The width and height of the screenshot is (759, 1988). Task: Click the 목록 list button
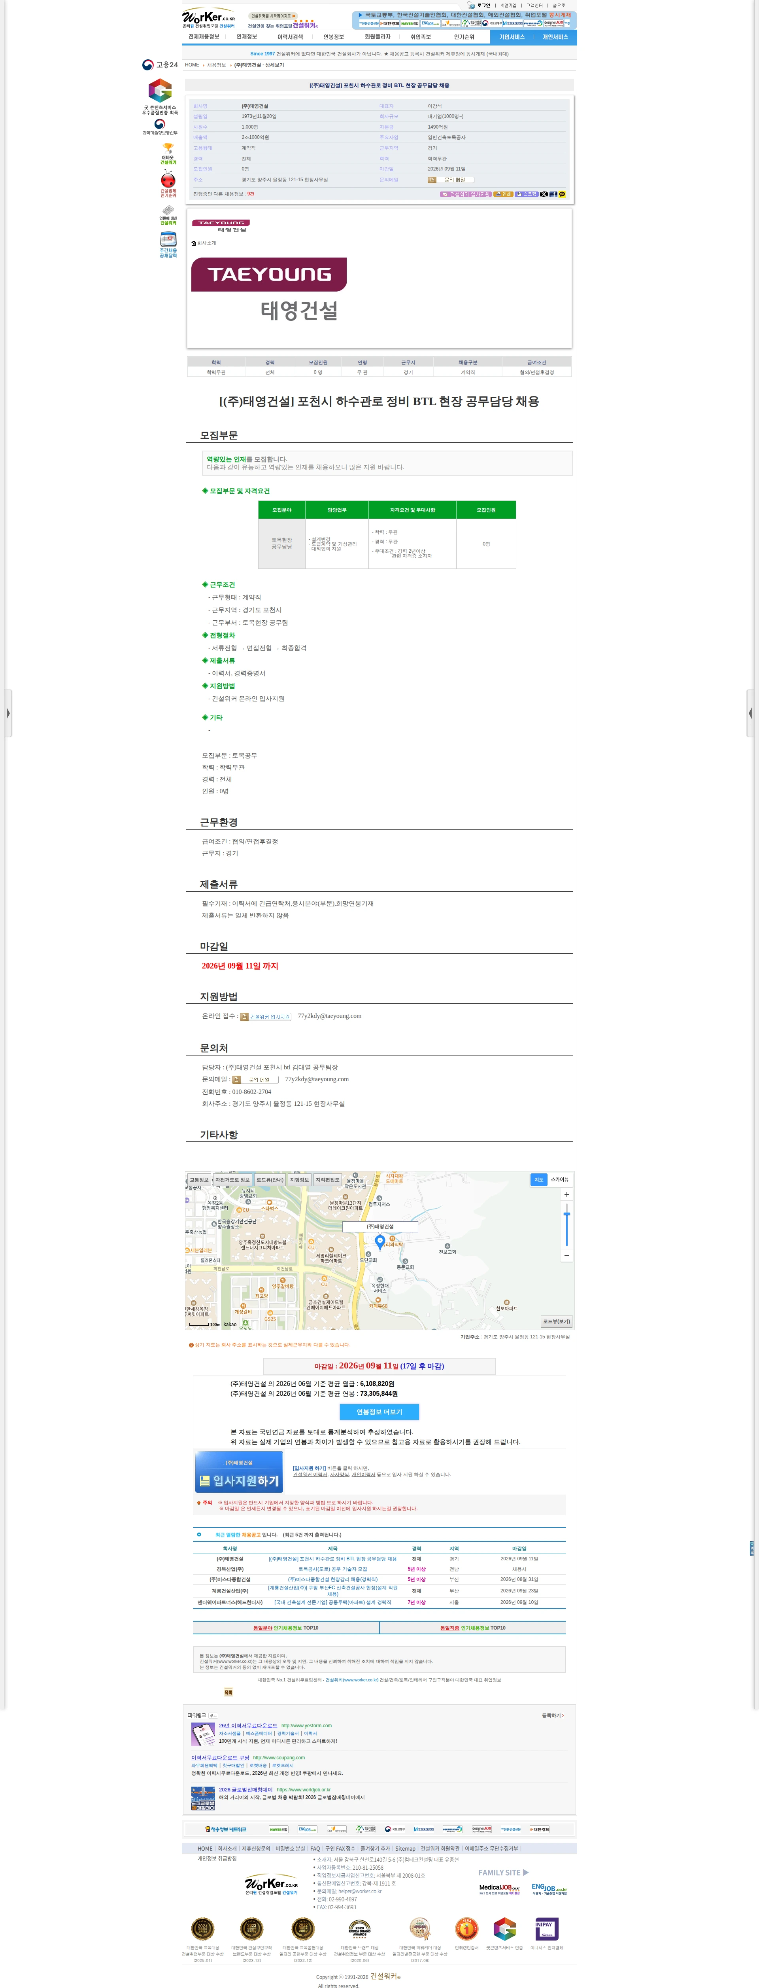click(228, 1692)
